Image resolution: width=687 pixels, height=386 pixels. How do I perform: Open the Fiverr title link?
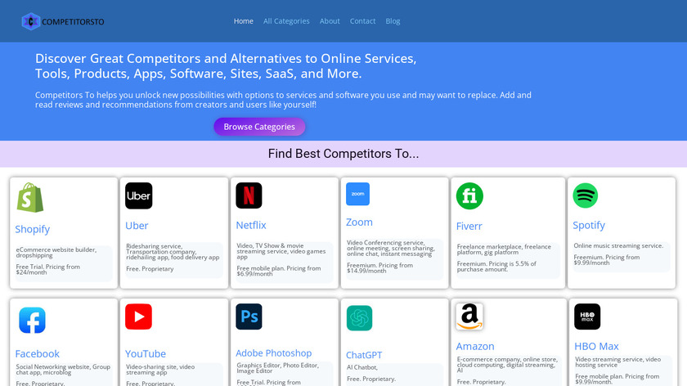[469, 226]
